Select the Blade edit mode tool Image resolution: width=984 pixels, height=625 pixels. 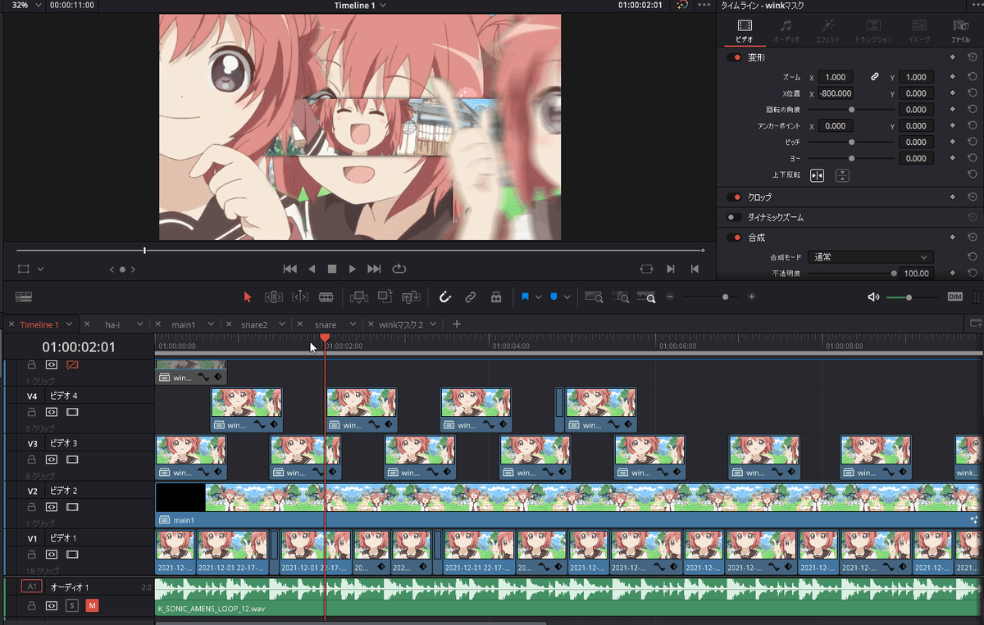click(326, 297)
